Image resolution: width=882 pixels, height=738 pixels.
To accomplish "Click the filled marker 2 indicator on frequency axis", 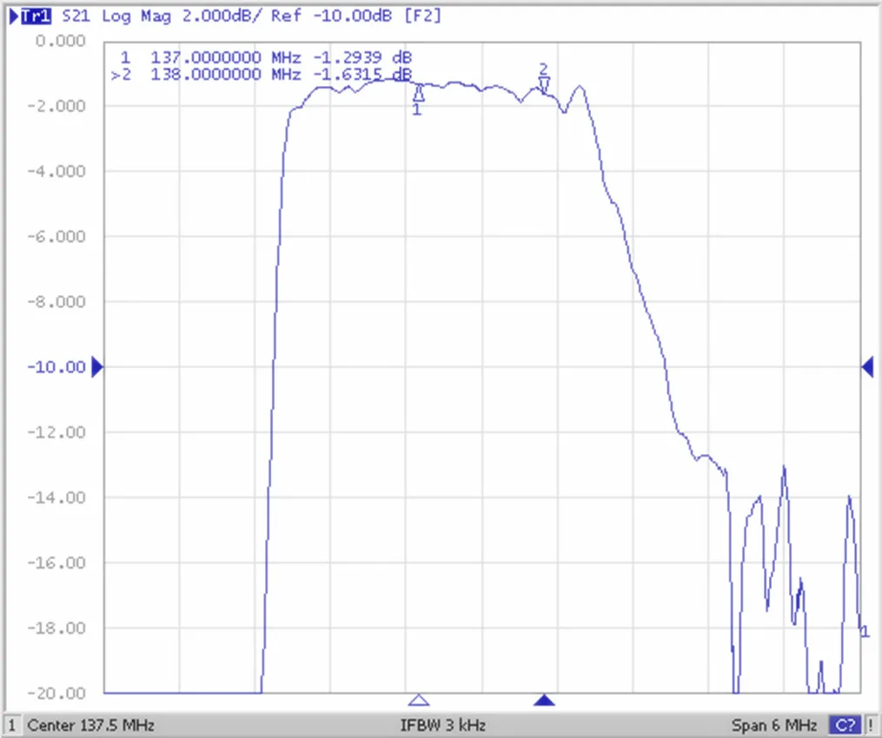I will [x=544, y=700].
